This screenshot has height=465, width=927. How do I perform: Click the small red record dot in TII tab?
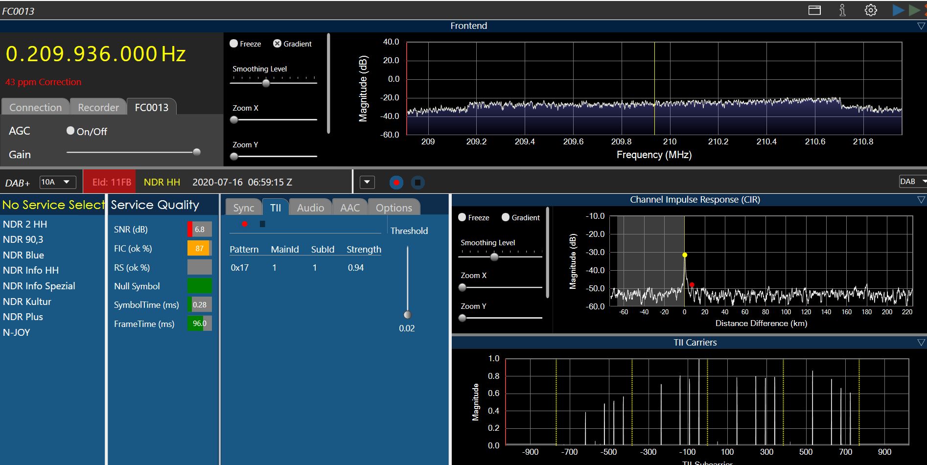(x=245, y=224)
